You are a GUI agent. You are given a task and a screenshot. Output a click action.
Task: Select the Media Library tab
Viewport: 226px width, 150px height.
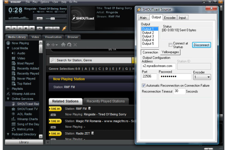(x=17, y=37)
